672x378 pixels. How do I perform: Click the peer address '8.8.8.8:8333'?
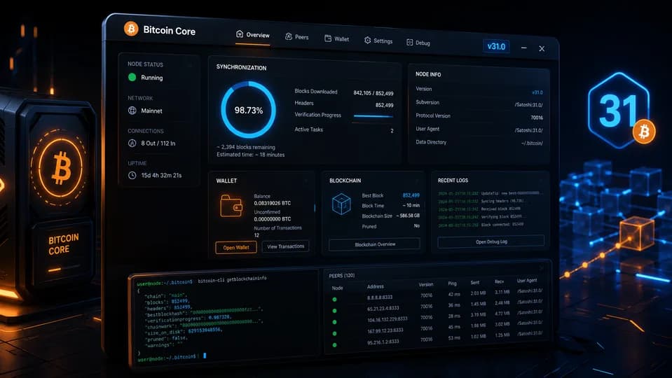click(x=380, y=297)
